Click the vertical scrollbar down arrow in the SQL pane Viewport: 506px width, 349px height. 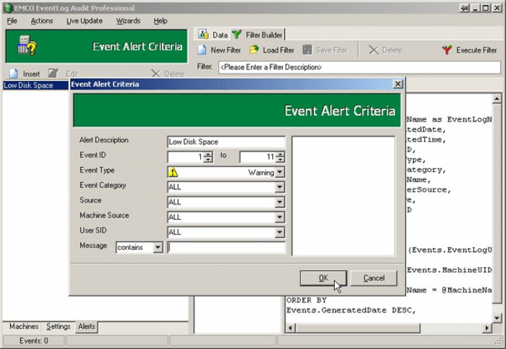(497, 318)
